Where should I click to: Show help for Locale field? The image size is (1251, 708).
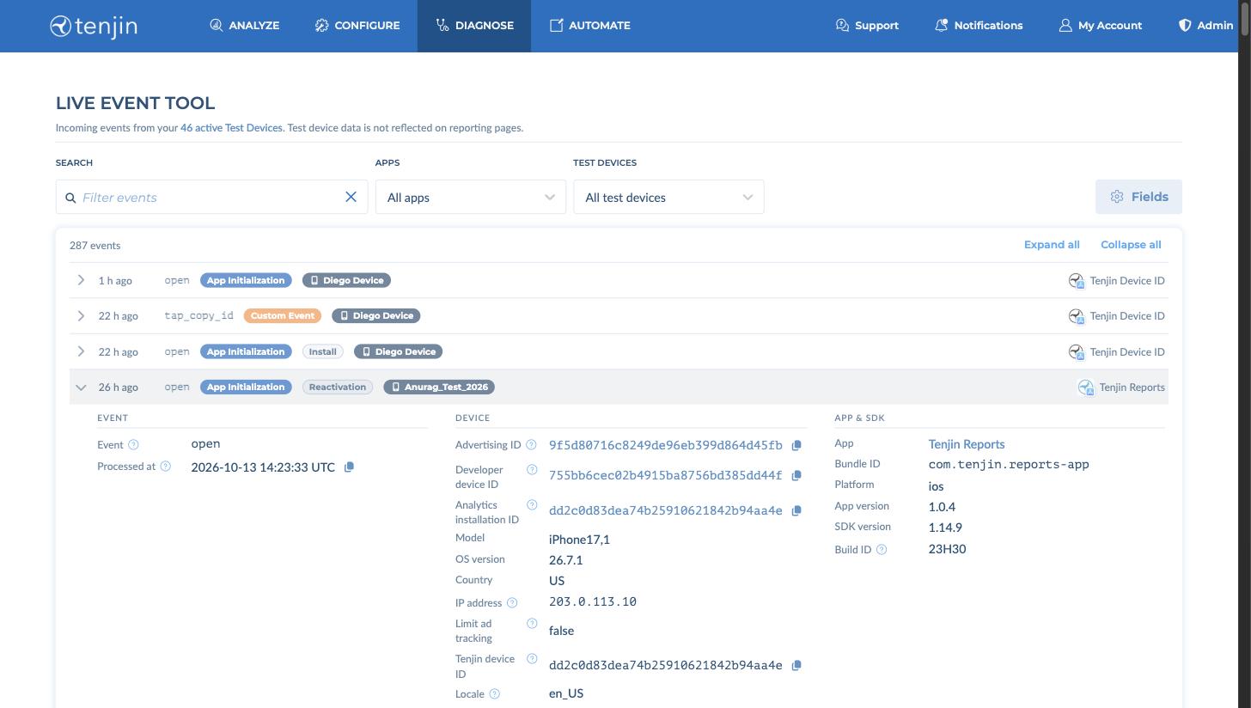point(495,694)
